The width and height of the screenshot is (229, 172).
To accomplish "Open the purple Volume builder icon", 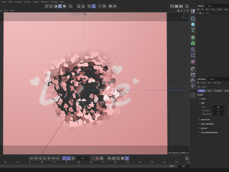I will (x=193, y=50).
